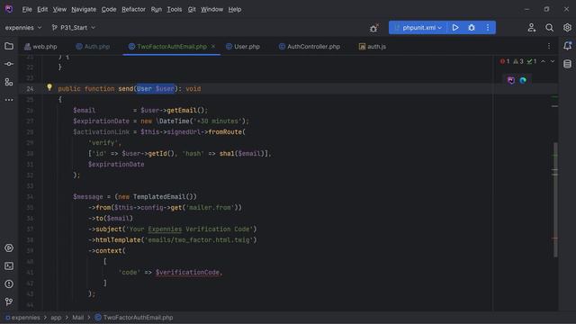Screen dimensions: 576x324
Task: Open the Window menu
Action: [211, 10]
